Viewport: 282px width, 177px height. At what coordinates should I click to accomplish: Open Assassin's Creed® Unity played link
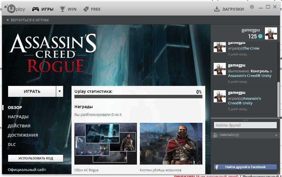[x=244, y=101]
